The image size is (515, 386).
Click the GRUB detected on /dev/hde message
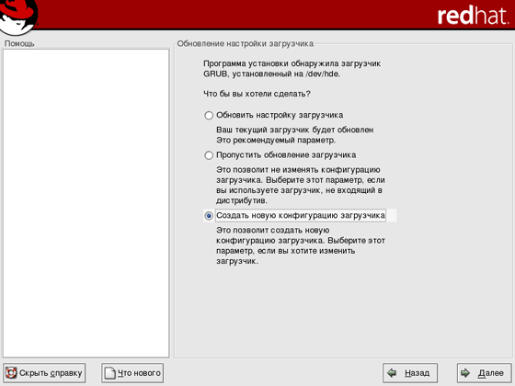[292, 69]
